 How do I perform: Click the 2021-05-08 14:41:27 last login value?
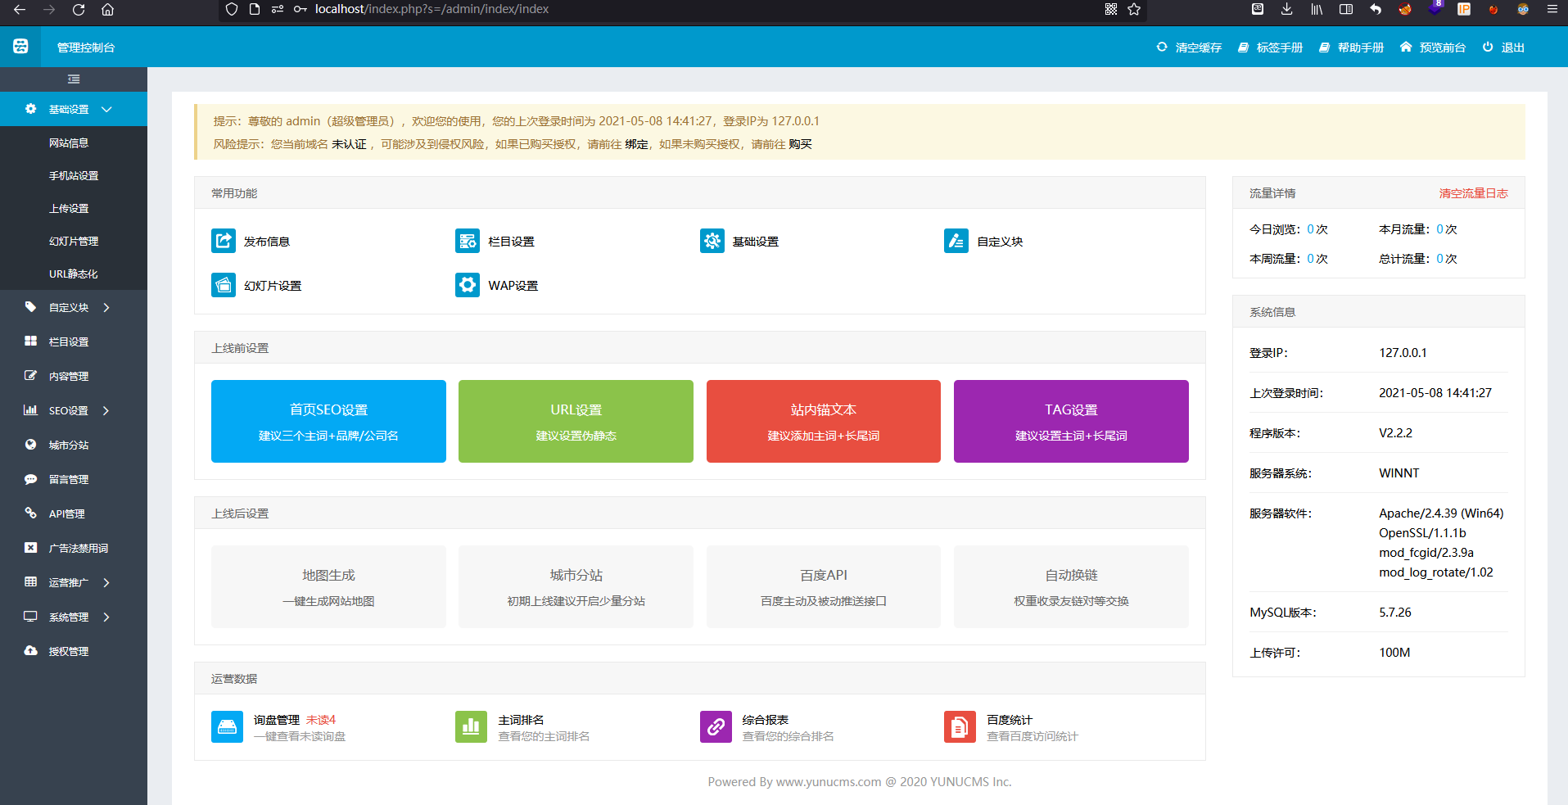click(1435, 393)
